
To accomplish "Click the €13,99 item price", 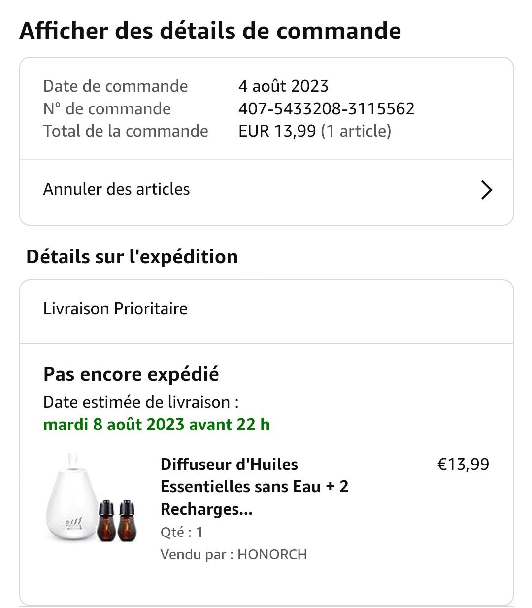I will [463, 465].
